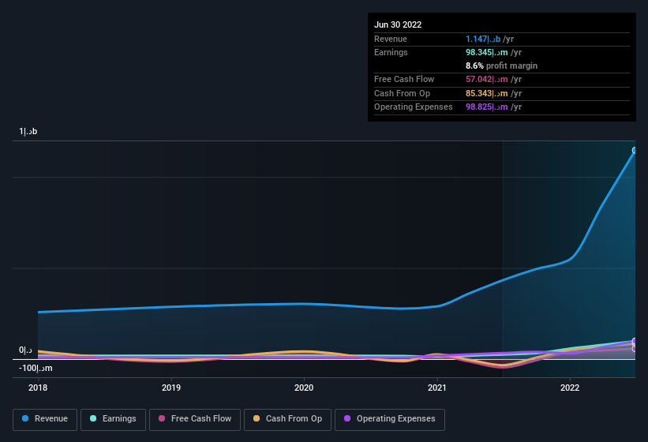The height and width of the screenshot is (442, 648).
Task: Click the 2018 x-axis label
Action: [x=38, y=388]
